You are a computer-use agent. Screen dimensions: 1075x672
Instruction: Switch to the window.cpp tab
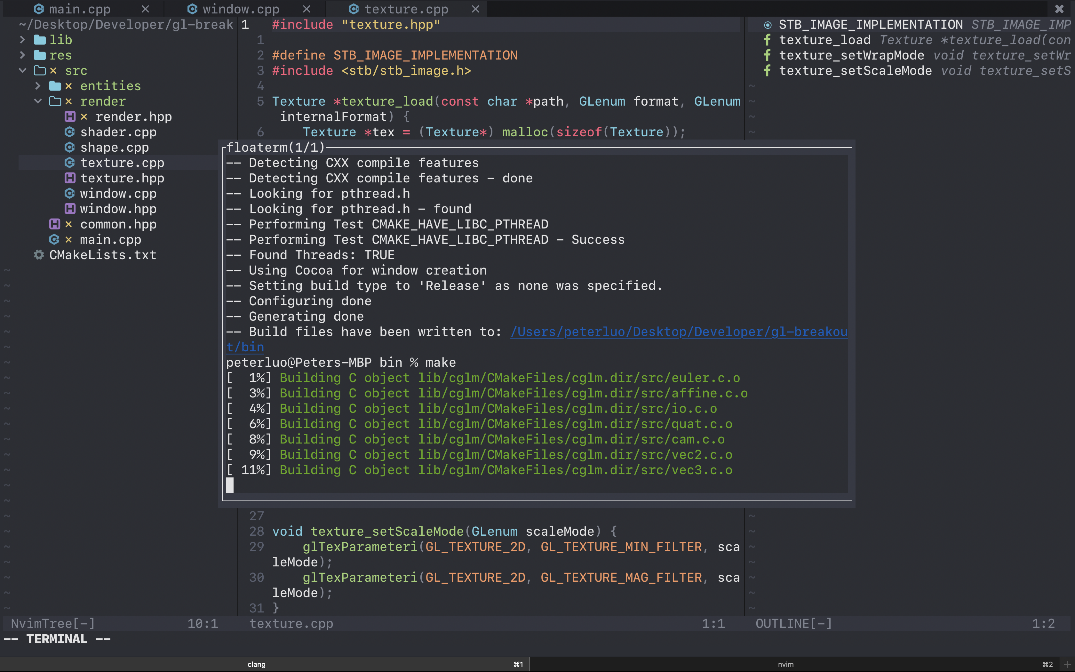[x=241, y=9]
